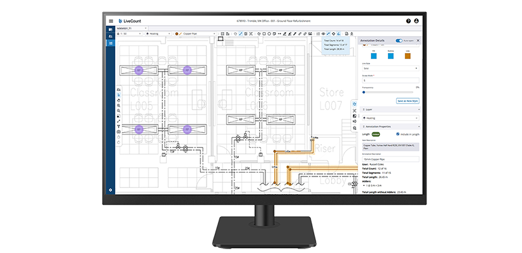Viewport: 522px width, 253px height.
Task: Open the Line Style Solid dropdown
Action: click(x=391, y=68)
